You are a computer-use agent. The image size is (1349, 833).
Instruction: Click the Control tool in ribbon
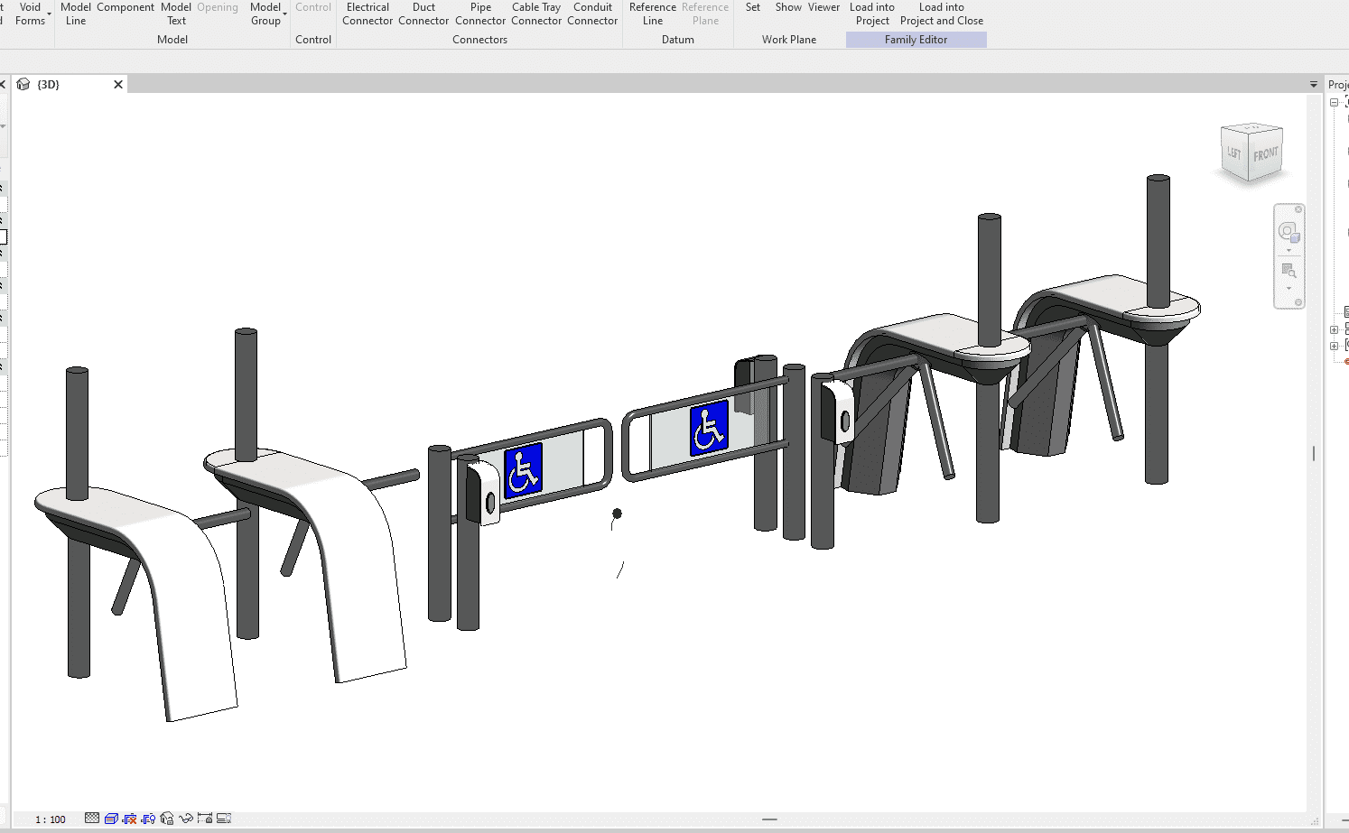click(x=313, y=7)
